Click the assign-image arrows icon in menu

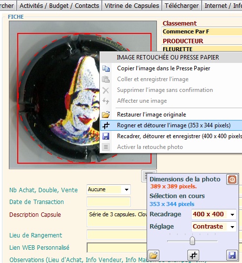(x=106, y=101)
